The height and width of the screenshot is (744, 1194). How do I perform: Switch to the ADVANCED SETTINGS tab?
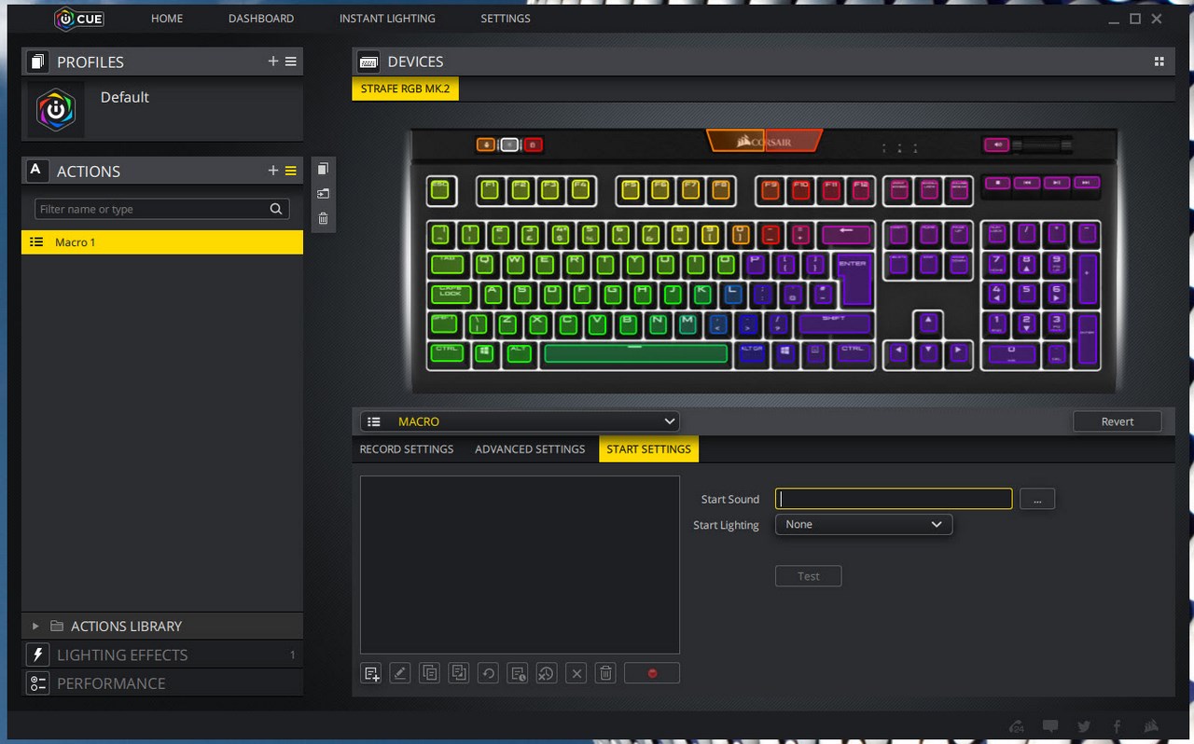[x=530, y=449]
